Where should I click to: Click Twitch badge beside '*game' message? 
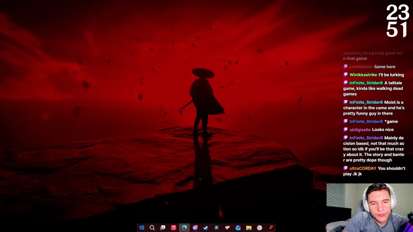click(346, 121)
